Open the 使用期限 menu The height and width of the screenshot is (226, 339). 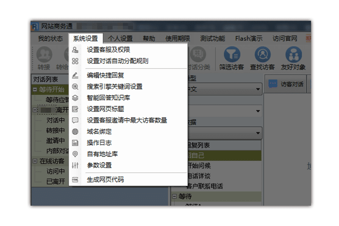(178, 39)
